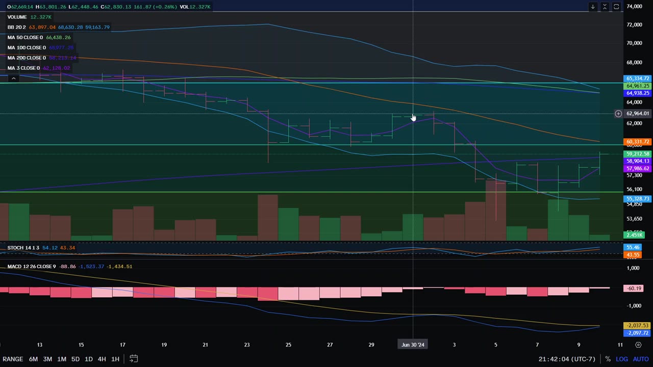
Task: Click the 64,938.25 blue price label
Action: 638,93
